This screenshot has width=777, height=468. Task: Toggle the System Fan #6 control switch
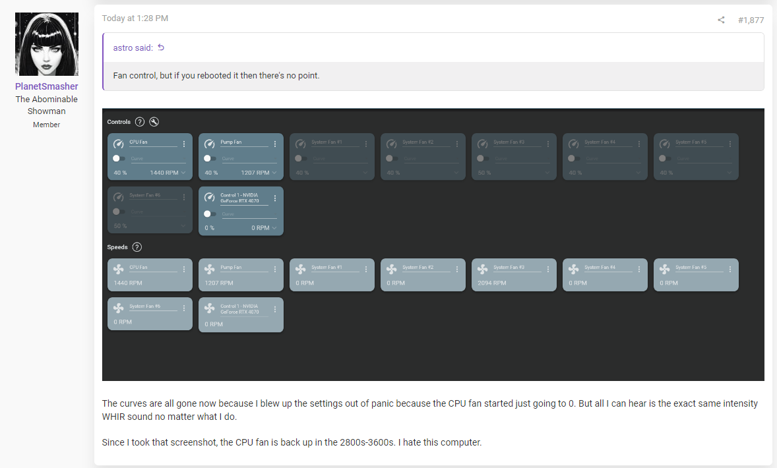pyautogui.click(x=119, y=212)
